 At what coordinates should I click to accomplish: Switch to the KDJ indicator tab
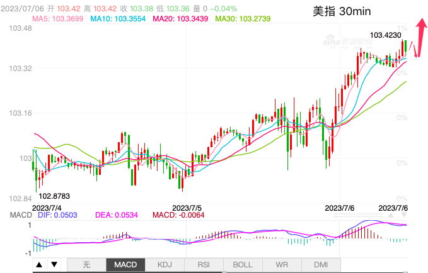(x=165, y=265)
